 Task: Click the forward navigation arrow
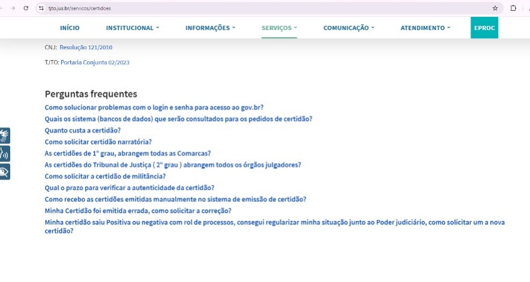point(13,8)
